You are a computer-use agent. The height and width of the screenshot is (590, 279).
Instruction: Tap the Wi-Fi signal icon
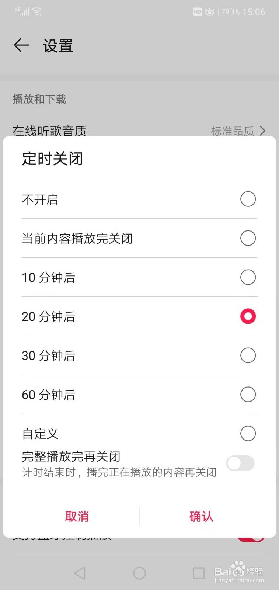[37, 12]
